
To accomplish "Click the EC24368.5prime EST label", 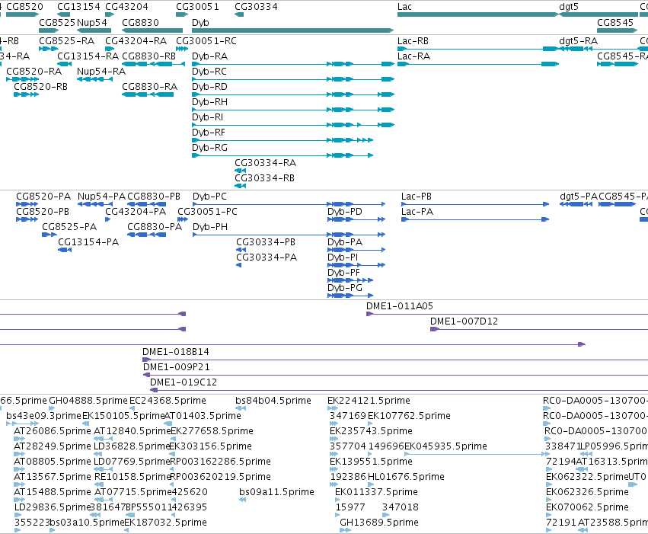I will pos(168,401).
